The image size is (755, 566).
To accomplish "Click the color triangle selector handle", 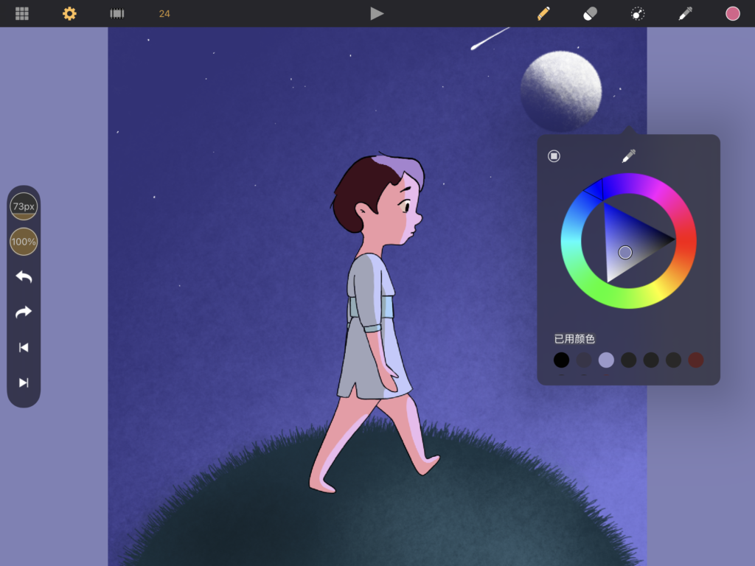I will click(x=625, y=252).
